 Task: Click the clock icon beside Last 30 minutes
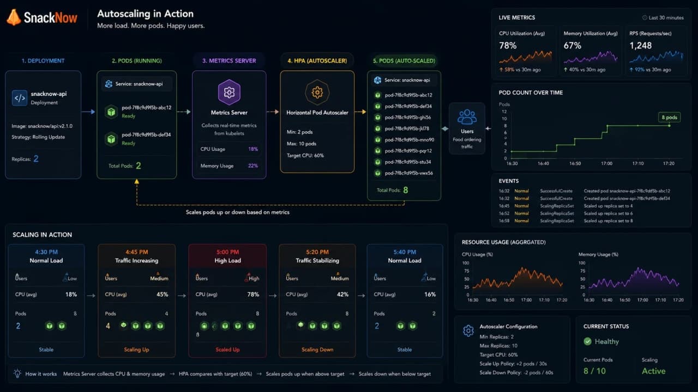tap(645, 17)
